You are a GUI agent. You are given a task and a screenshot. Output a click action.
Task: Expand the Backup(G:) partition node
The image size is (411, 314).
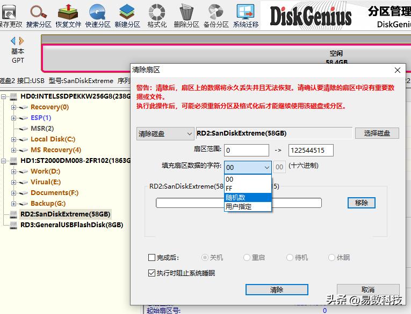(13, 204)
